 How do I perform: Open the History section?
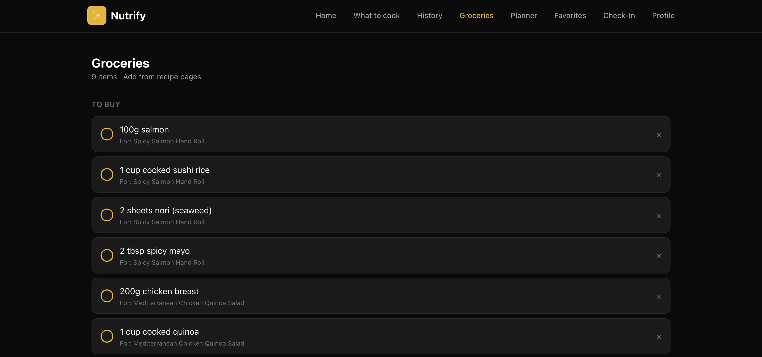point(429,15)
